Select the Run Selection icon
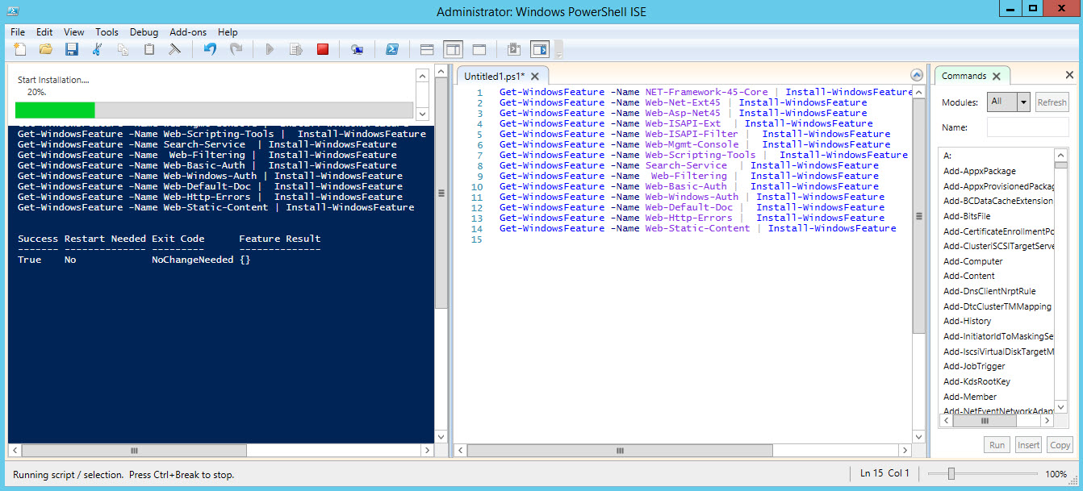 coord(297,49)
